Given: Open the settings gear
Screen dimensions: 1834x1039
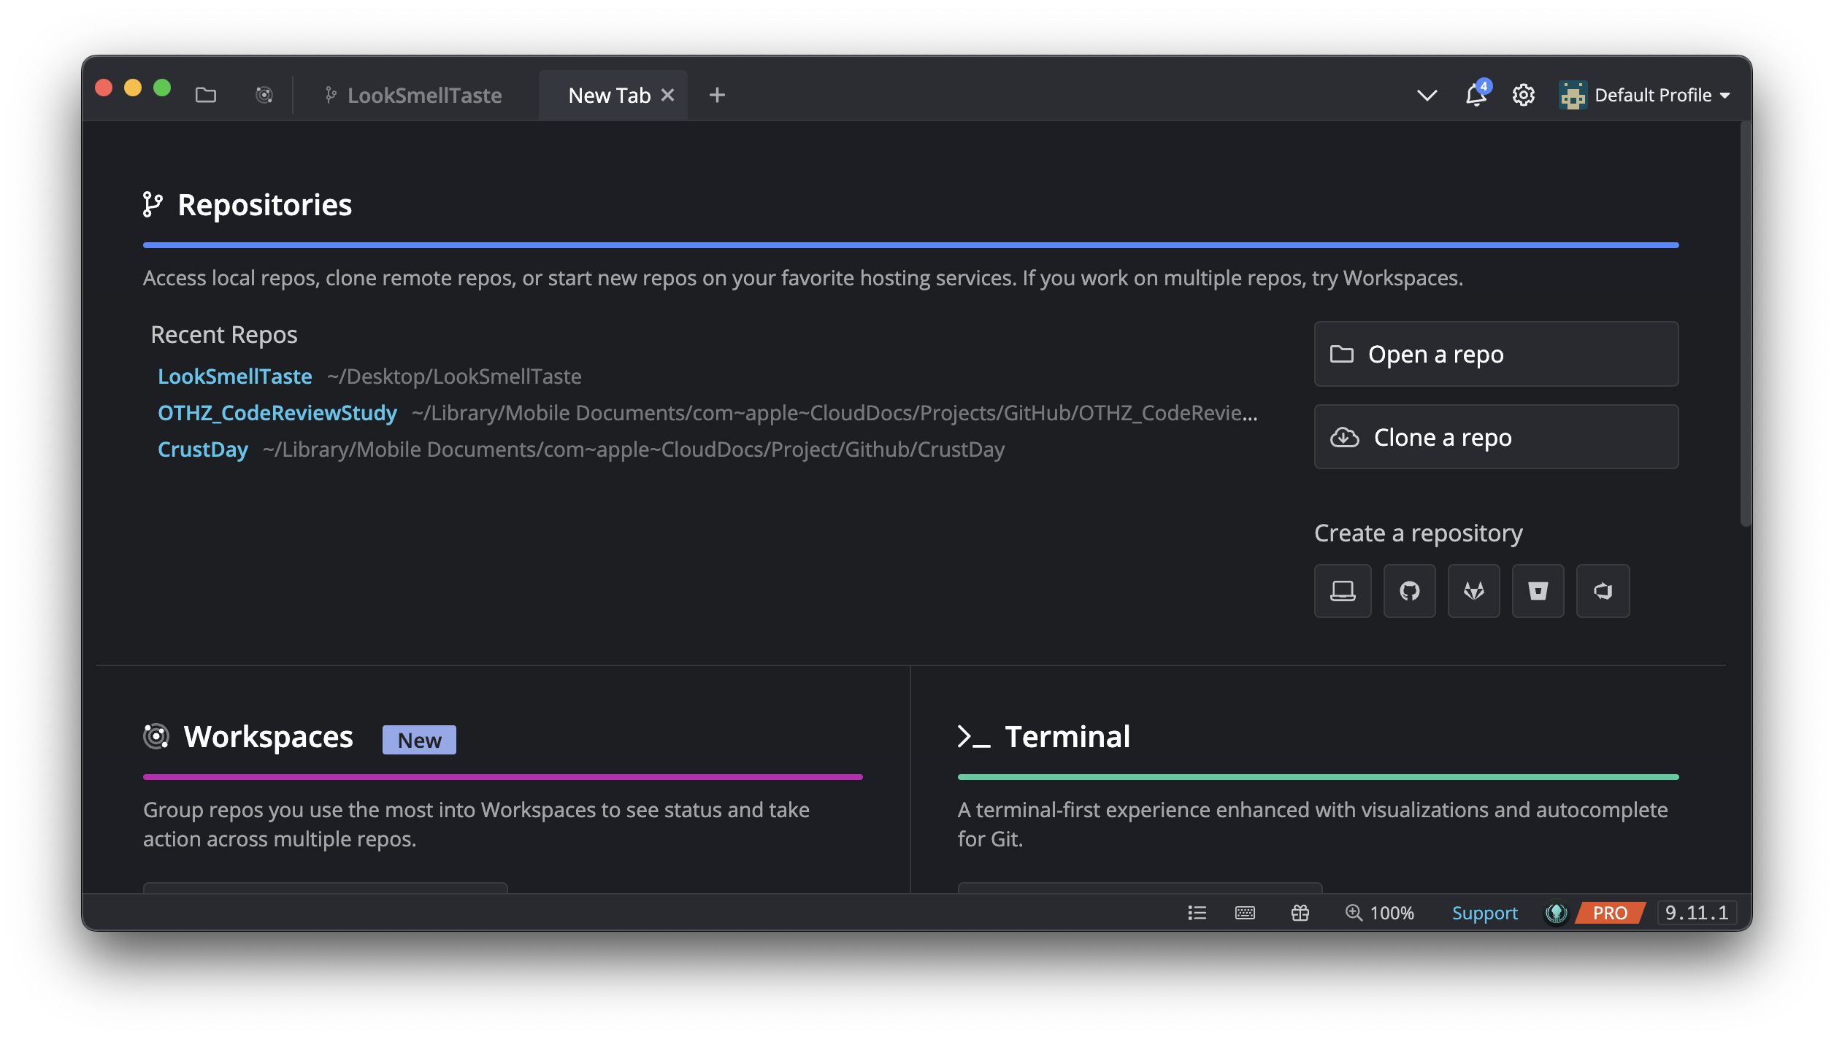Looking at the screenshot, I should (x=1523, y=96).
